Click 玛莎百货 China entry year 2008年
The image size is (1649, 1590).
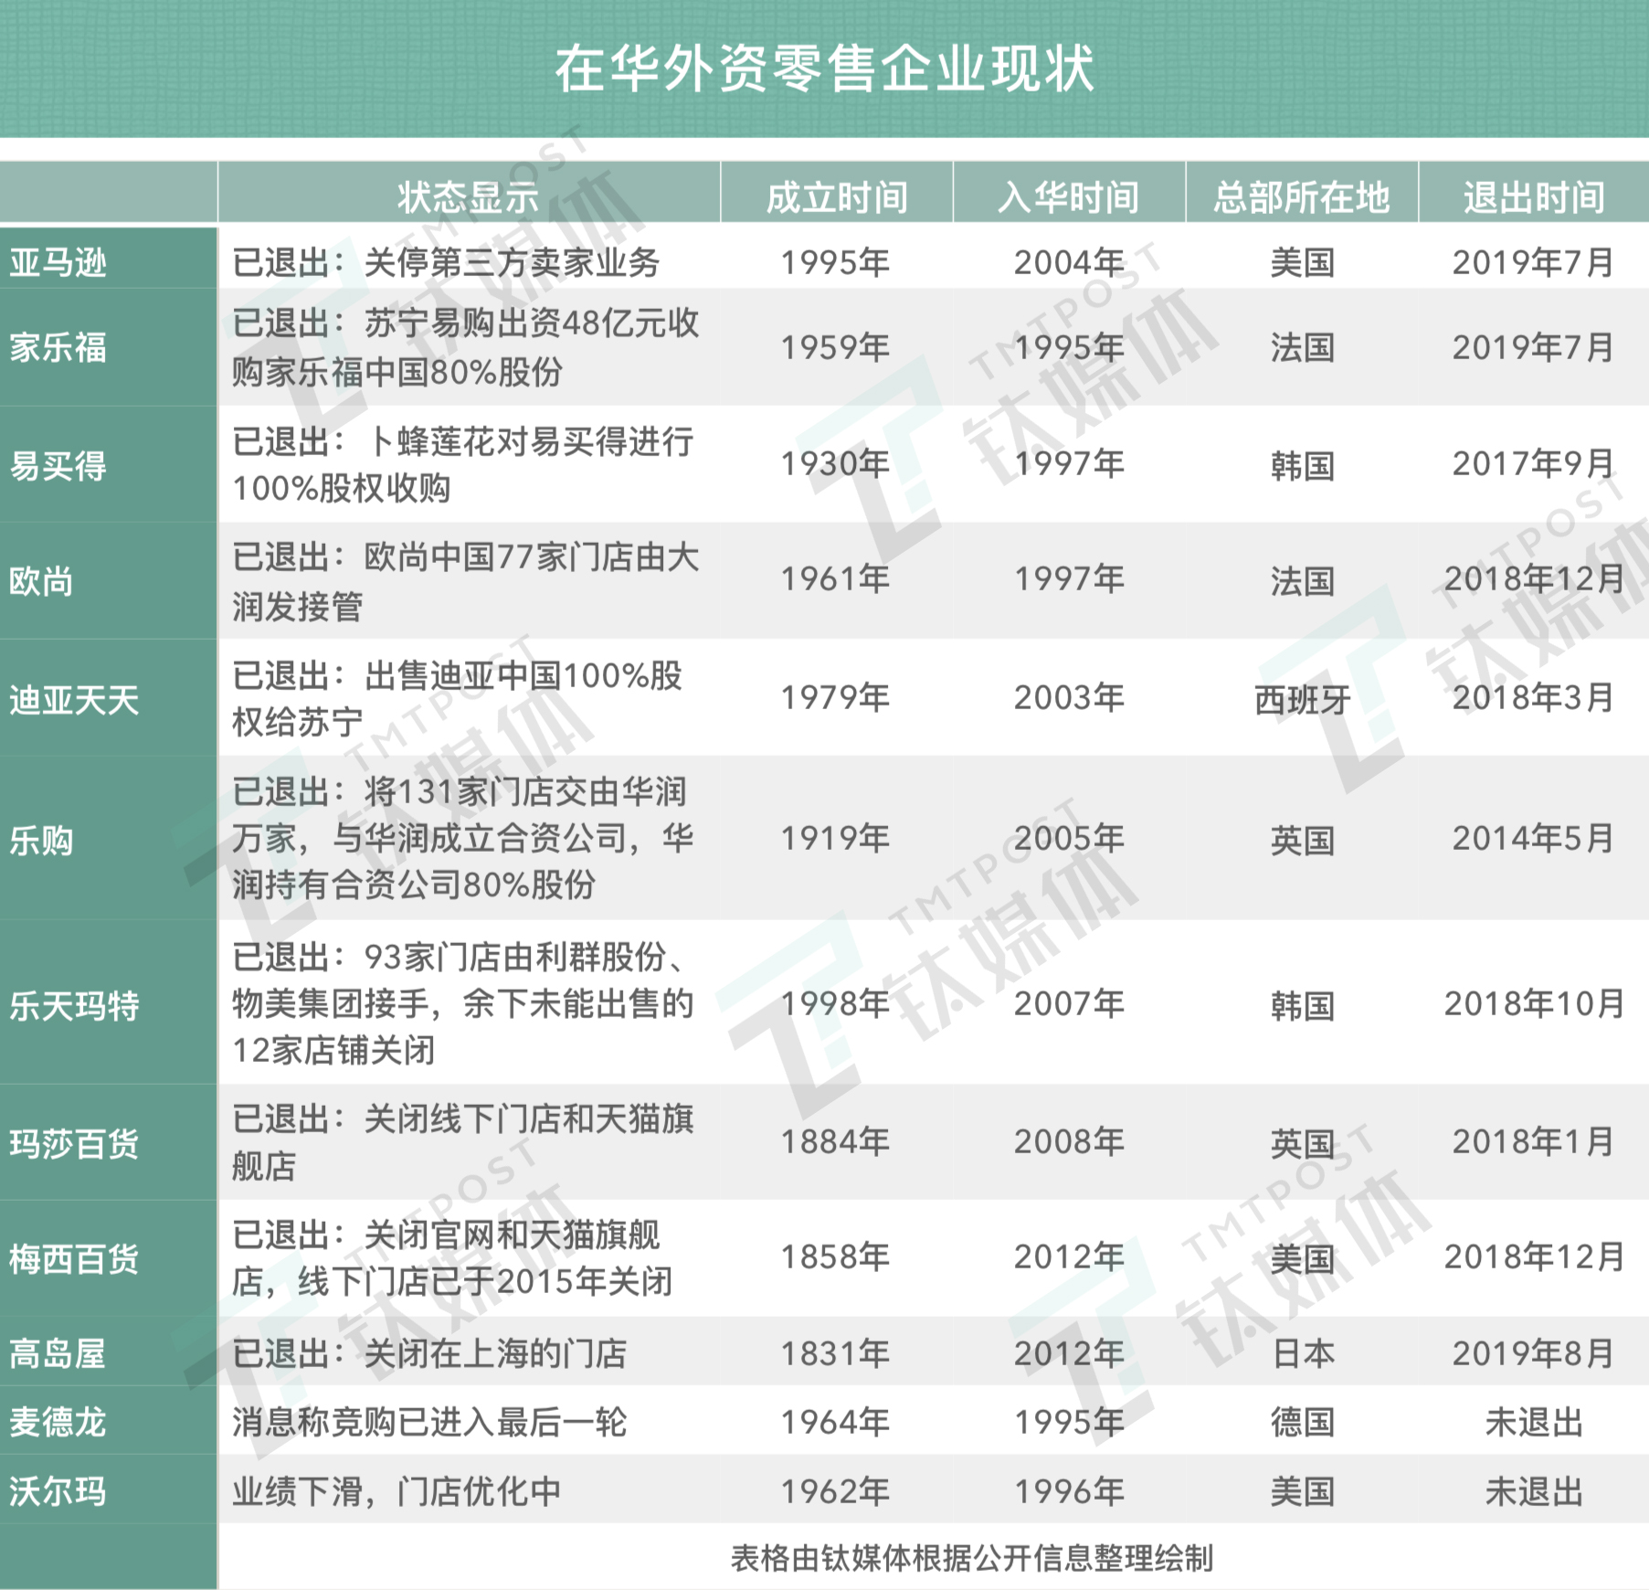[1069, 1141]
